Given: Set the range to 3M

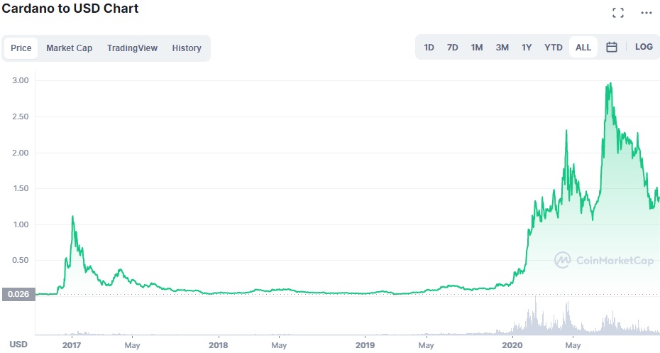Looking at the screenshot, I should click(x=502, y=48).
